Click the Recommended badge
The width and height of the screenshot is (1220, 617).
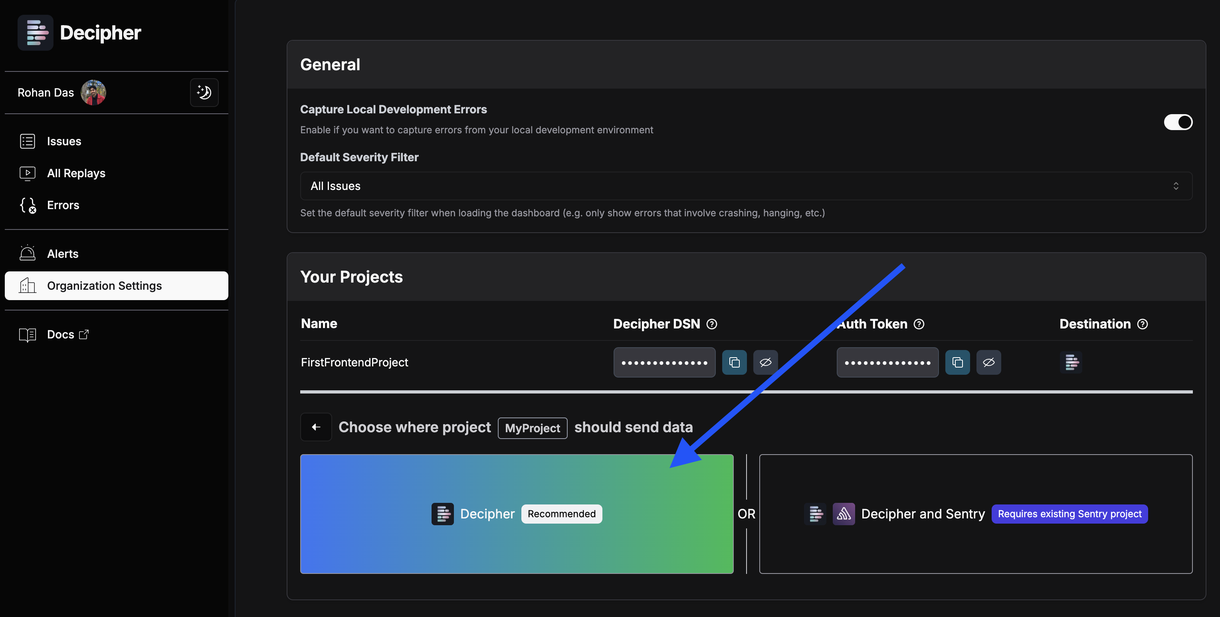coord(562,514)
